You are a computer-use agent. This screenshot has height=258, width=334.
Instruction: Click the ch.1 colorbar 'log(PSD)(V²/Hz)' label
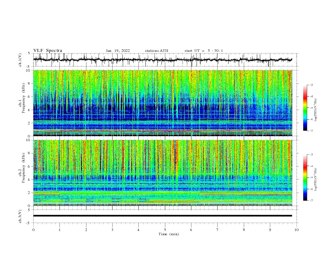[316, 110]
